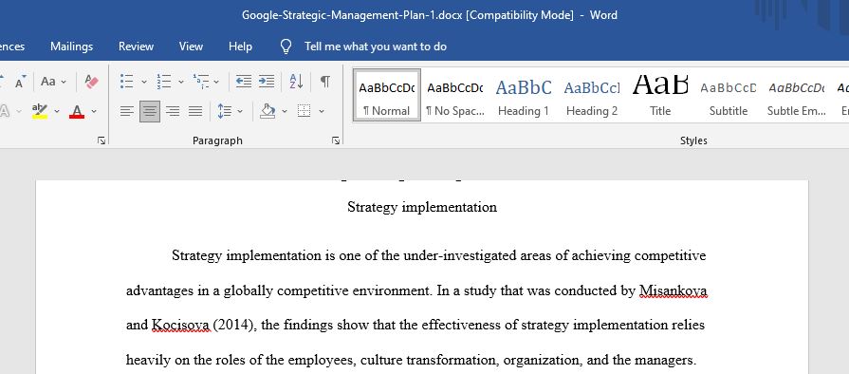Apply red font color
849x374 pixels.
[x=77, y=112]
